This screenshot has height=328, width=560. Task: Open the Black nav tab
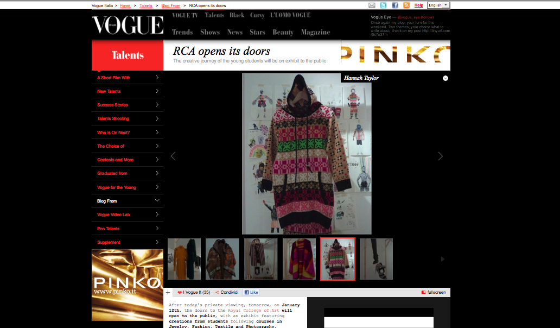[237, 15]
